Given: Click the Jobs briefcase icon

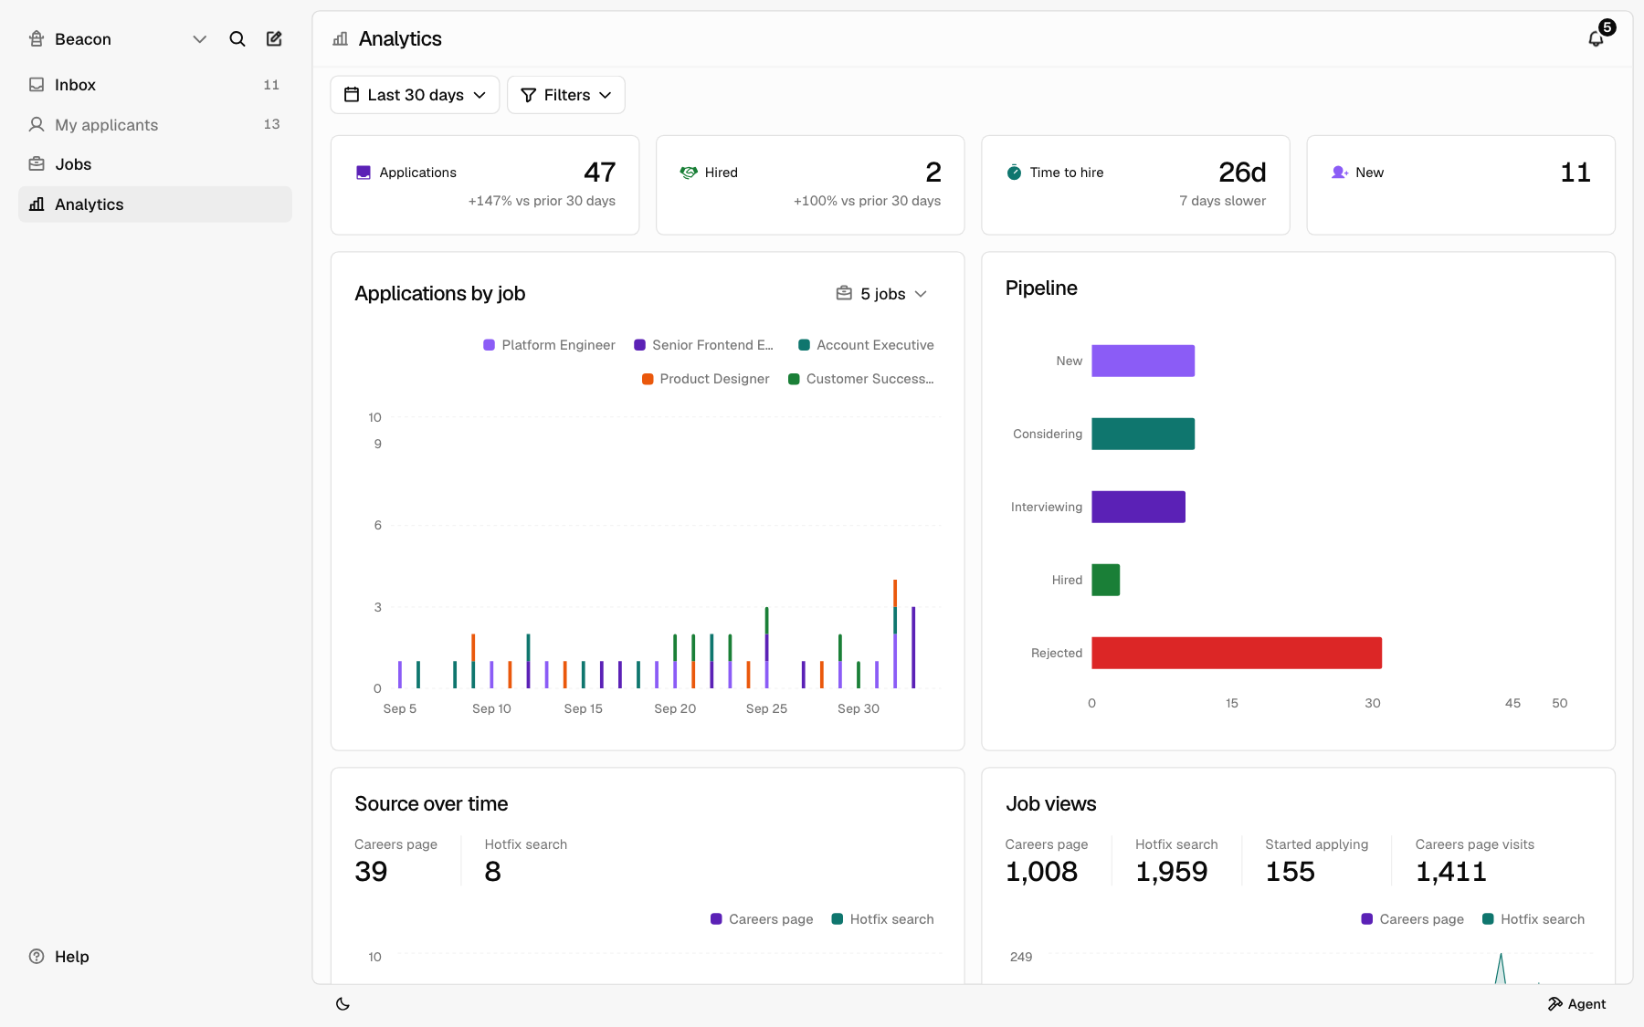Looking at the screenshot, I should click(x=37, y=164).
